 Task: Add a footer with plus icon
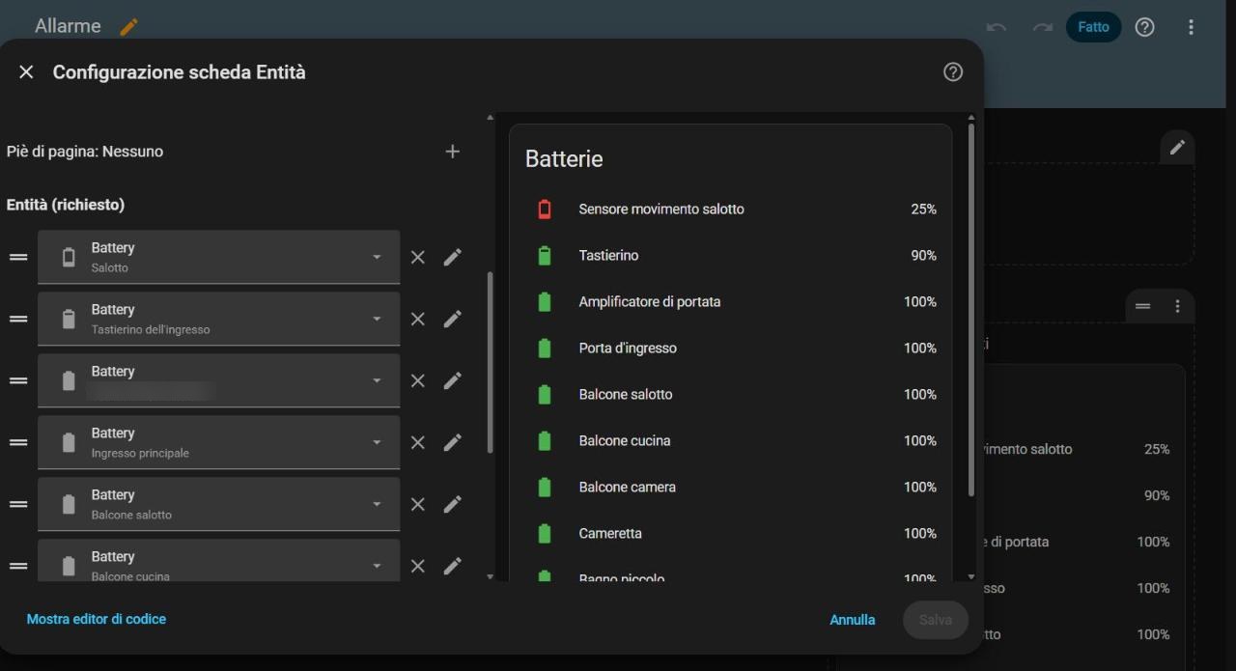point(452,152)
